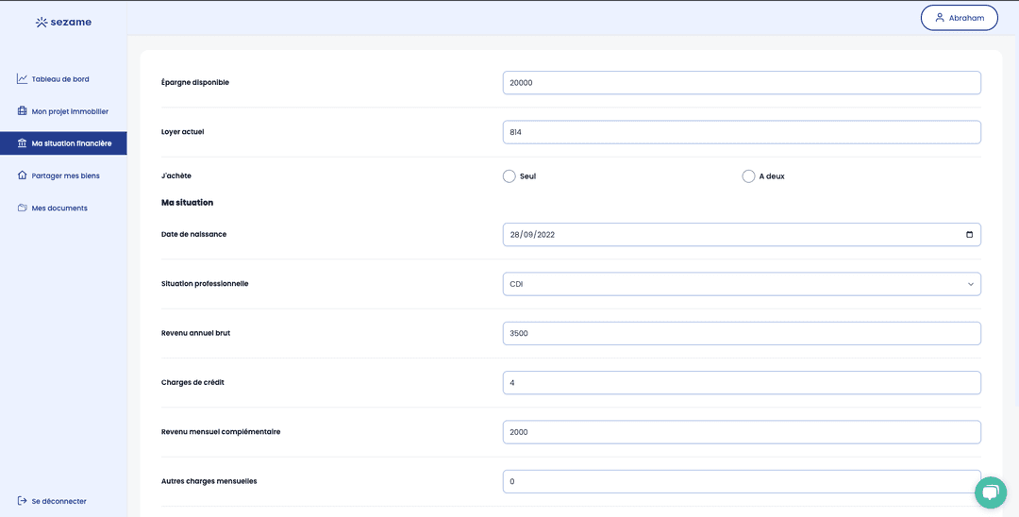Screen dimensions: 1019x517
Task: Click the folder icon beside Mes documents
Action: [22, 208]
